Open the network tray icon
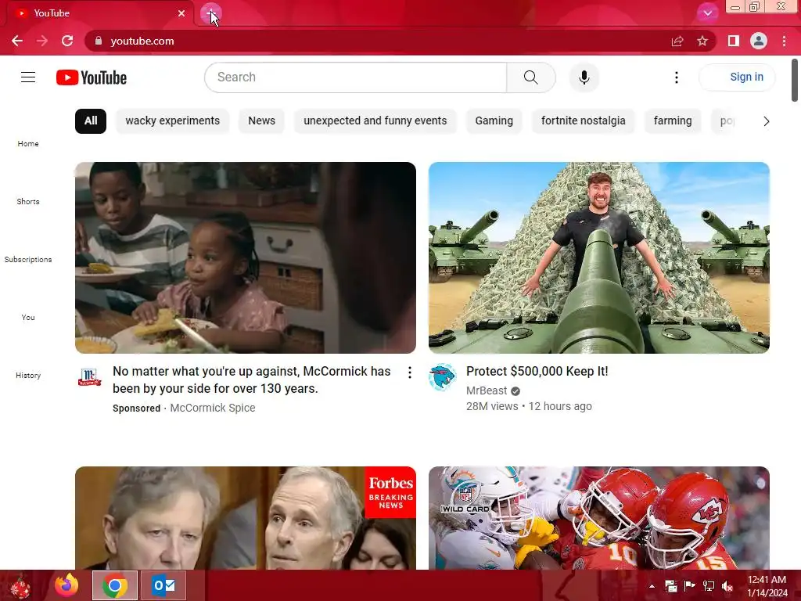Image resolution: width=801 pixels, height=601 pixels. 708,586
